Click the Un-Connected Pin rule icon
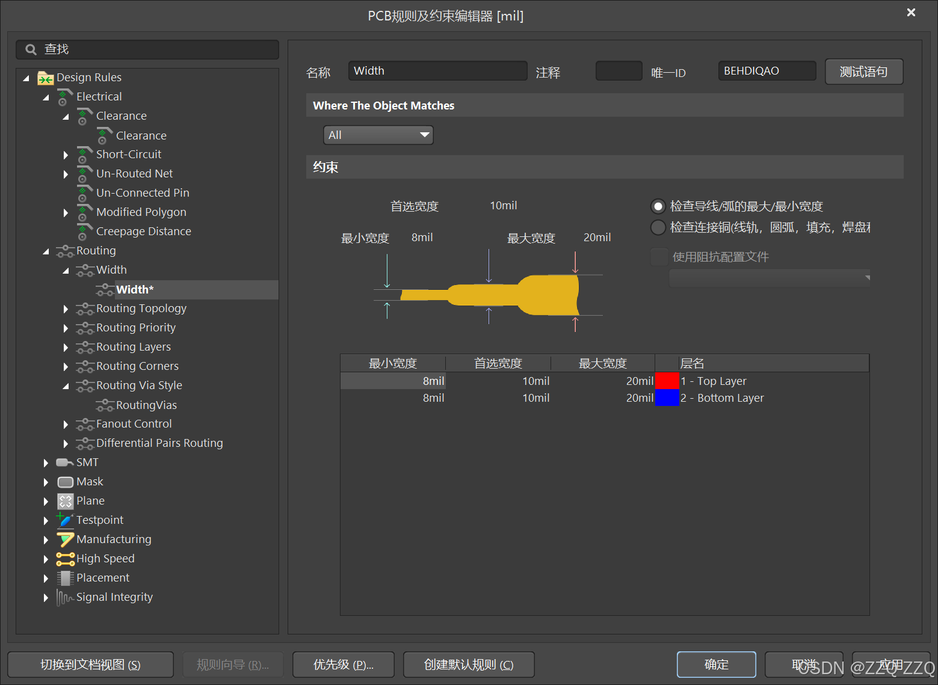938x685 pixels. coord(85,194)
